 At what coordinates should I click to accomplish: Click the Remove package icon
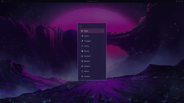(x=82, y=61)
